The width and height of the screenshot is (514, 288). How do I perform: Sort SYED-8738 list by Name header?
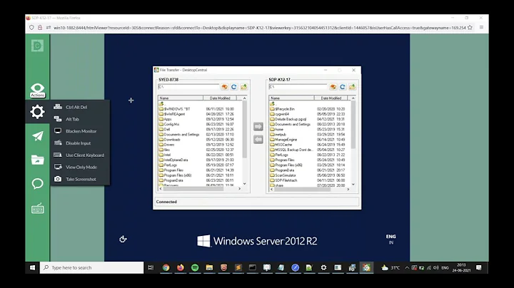tap(181, 98)
